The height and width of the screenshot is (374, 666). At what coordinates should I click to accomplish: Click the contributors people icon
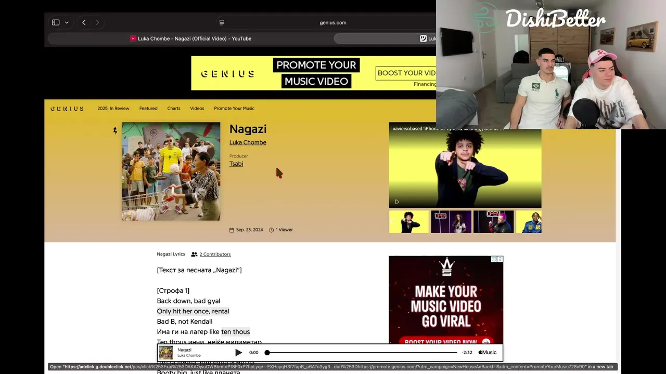point(194,255)
